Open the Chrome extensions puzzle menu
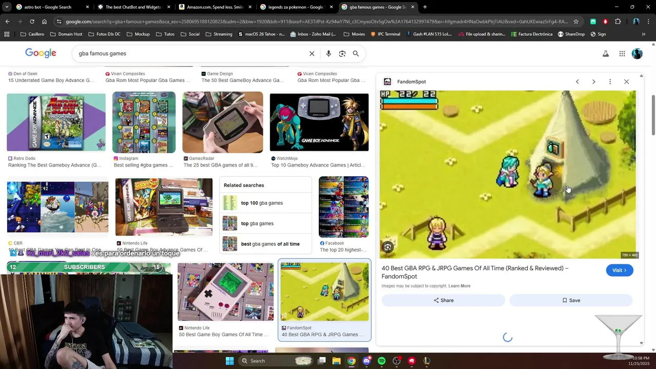Image resolution: width=656 pixels, height=369 pixels. pyautogui.click(x=618, y=22)
